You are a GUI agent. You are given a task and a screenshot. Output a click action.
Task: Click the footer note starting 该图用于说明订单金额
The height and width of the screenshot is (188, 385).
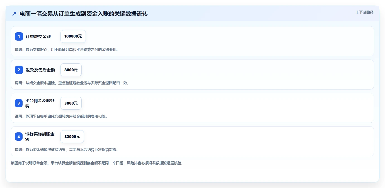[97, 163]
